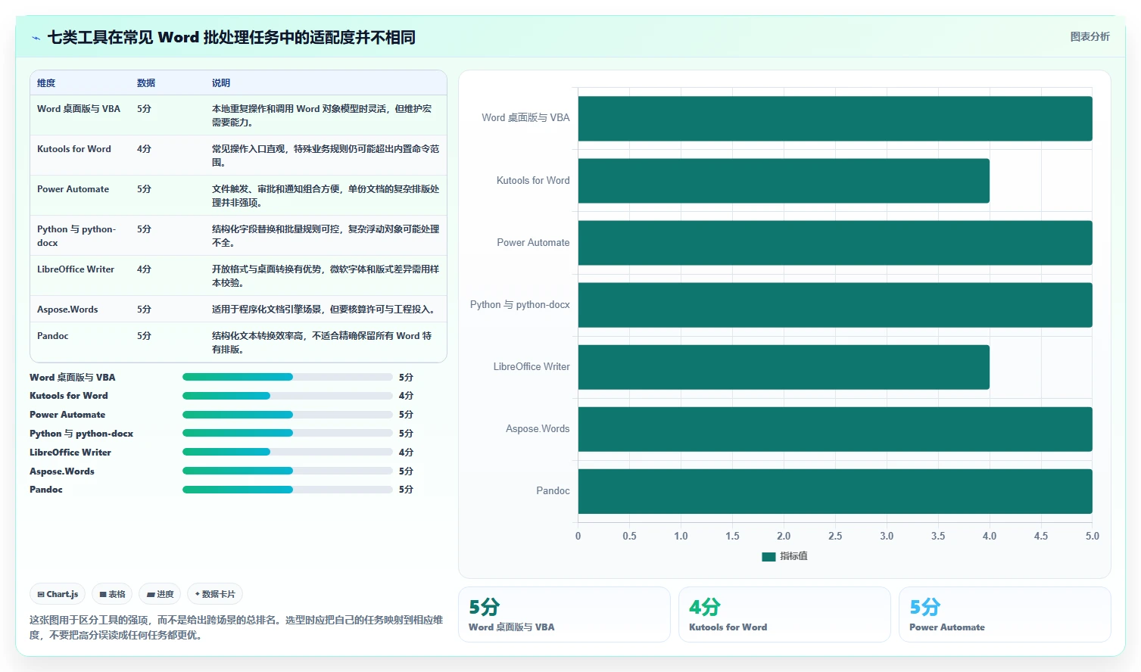Click the 5.0 tick on chart x-axis
This screenshot has width=1141, height=672.
[x=1092, y=536]
